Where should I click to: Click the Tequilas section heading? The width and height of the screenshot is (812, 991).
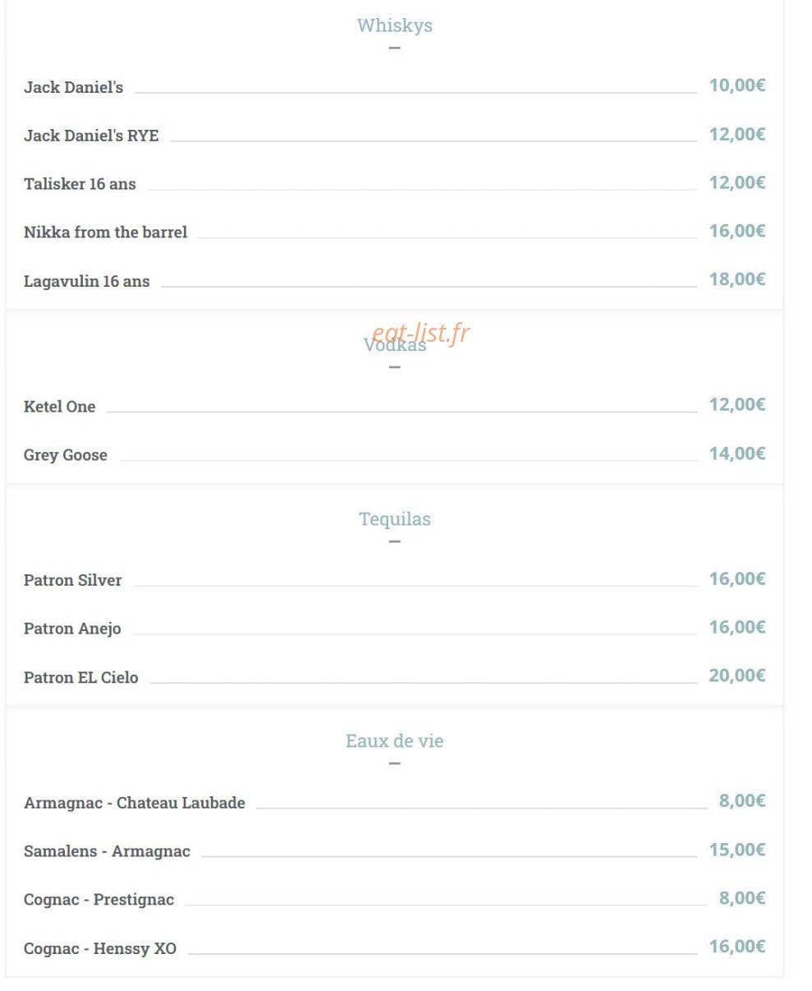point(394,519)
